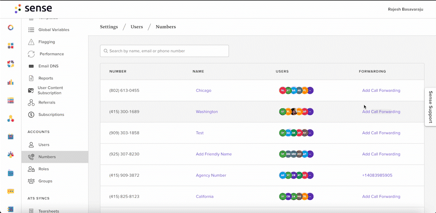This screenshot has height=213, width=436.
Task: Open the Sense Support side tab
Action: pos(430,107)
